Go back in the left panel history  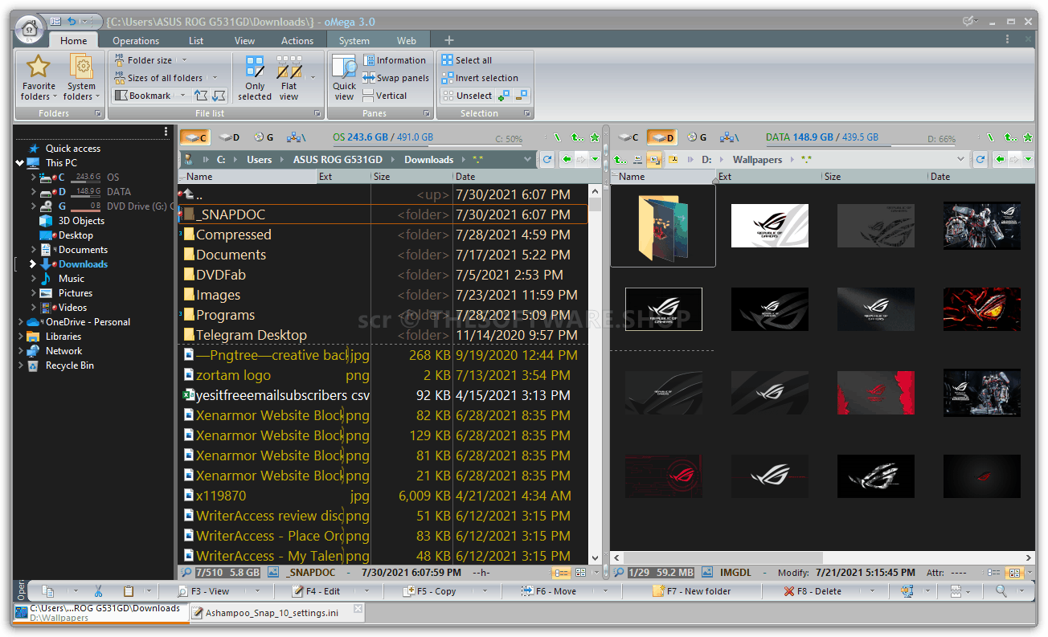coord(567,159)
